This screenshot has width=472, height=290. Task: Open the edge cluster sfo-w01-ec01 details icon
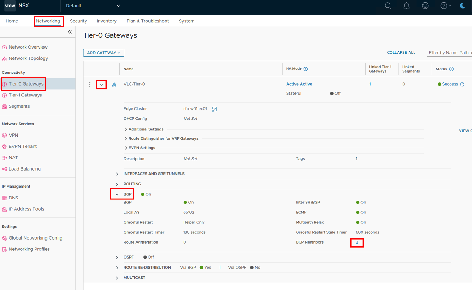214,109
